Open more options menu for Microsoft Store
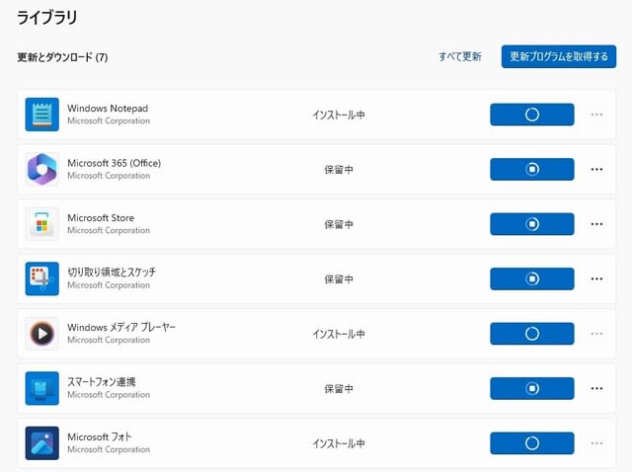632x472 pixels. point(596,224)
